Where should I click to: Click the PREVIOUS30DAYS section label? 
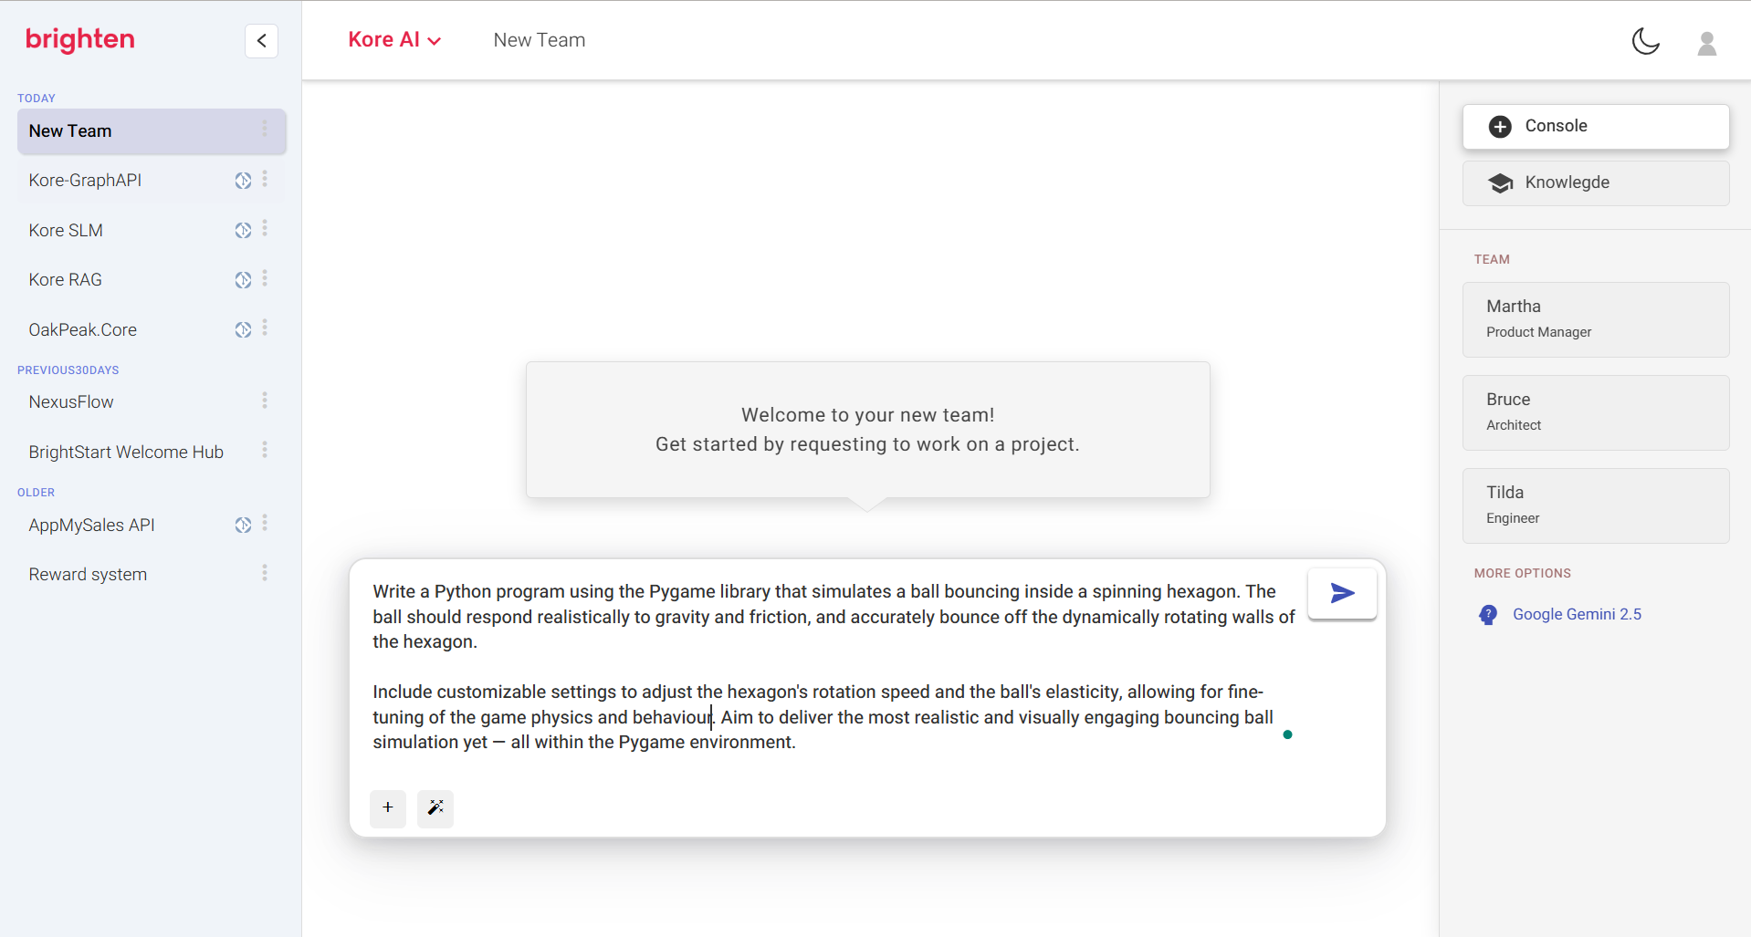point(68,370)
